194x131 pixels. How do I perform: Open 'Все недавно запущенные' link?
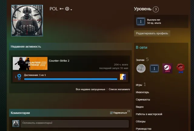(90, 89)
